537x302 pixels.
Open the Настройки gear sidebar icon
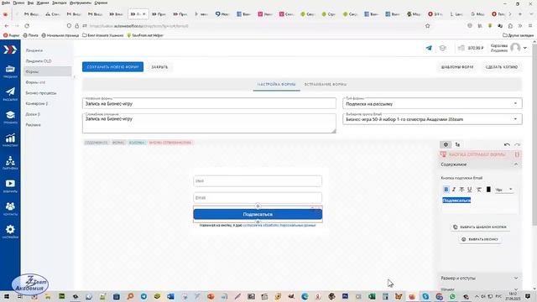[x=10, y=232]
